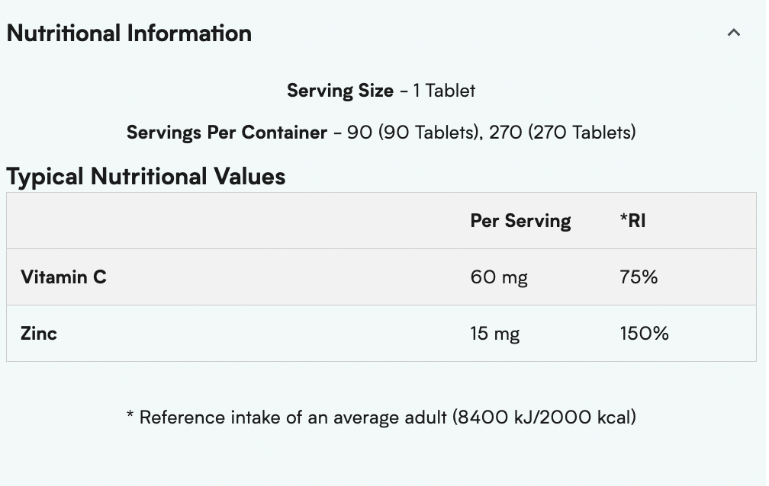Click the *RI column header
This screenshot has height=486, width=769.
(633, 221)
